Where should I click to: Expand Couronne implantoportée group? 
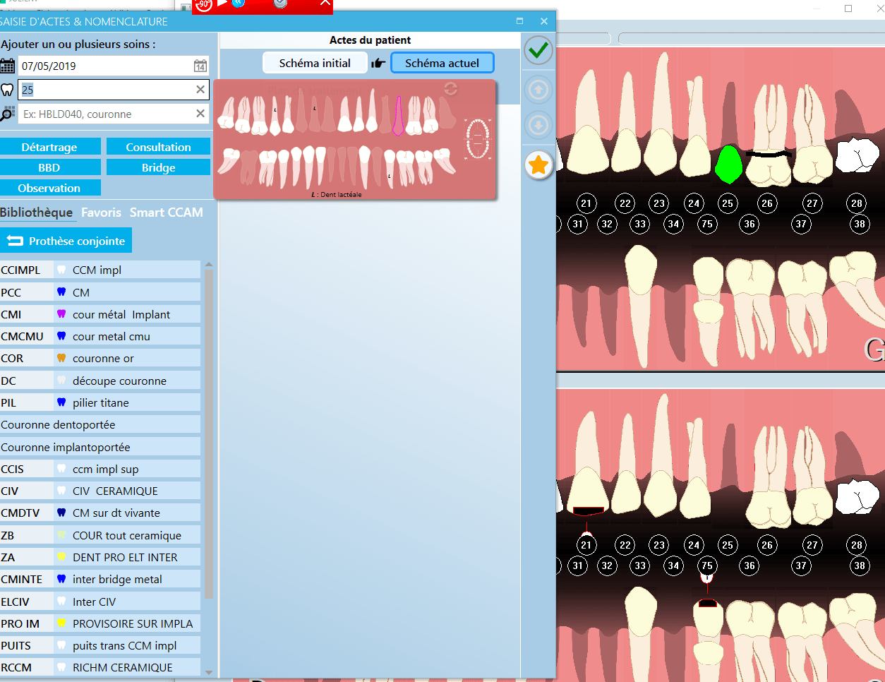coord(66,447)
